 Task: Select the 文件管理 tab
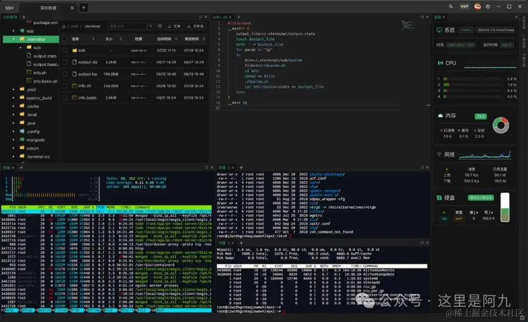pos(10,17)
